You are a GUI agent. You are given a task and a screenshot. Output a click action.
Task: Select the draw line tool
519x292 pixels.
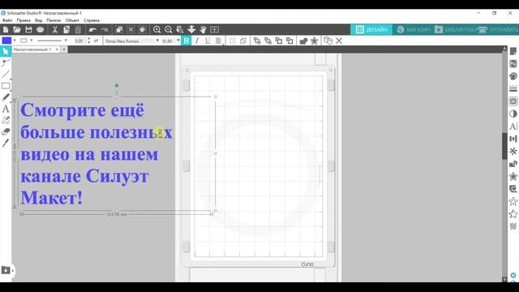(6, 74)
